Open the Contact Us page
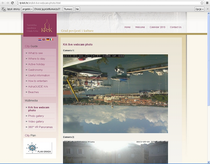The image size is (210, 164). [x=176, y=27]
